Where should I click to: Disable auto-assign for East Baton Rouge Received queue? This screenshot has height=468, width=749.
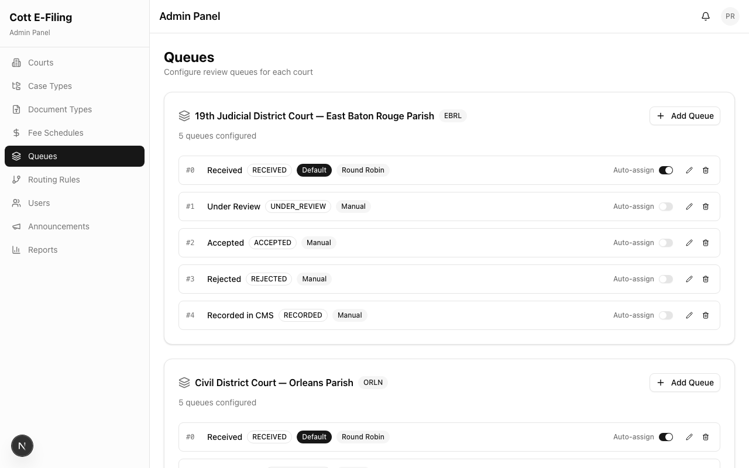coord(666,170)
